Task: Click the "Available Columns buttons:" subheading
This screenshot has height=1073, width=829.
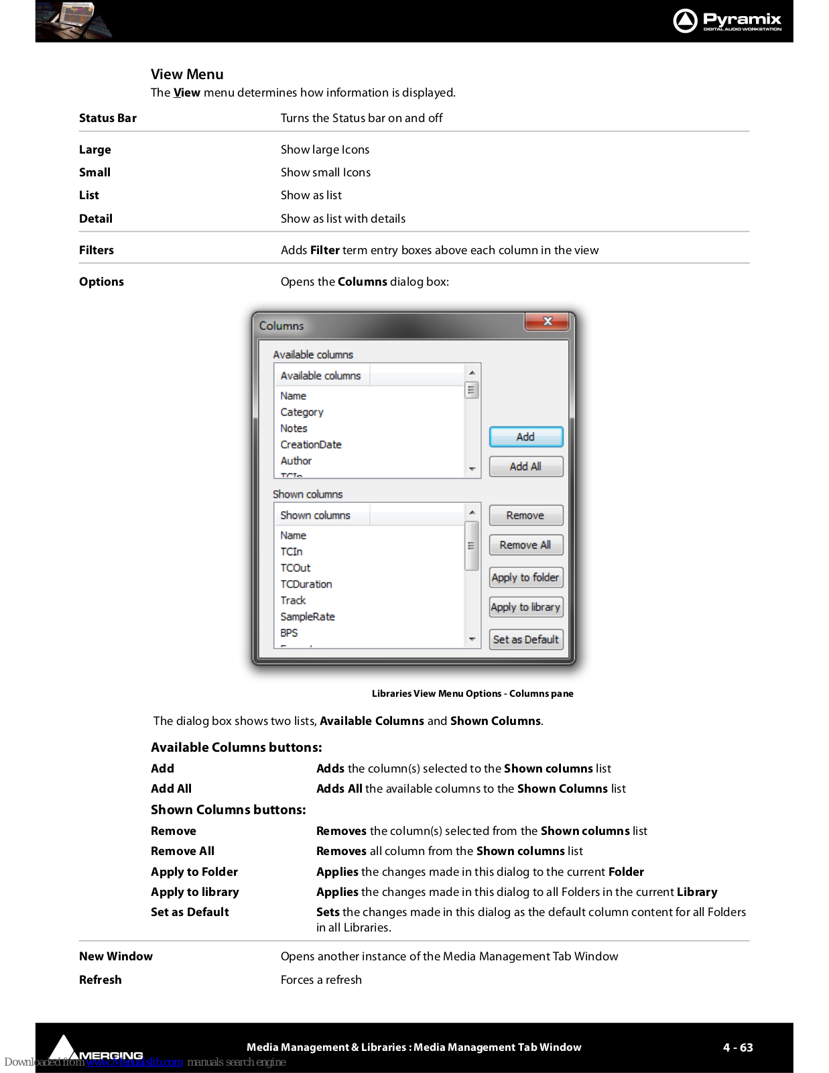Action: coord(237,747)
